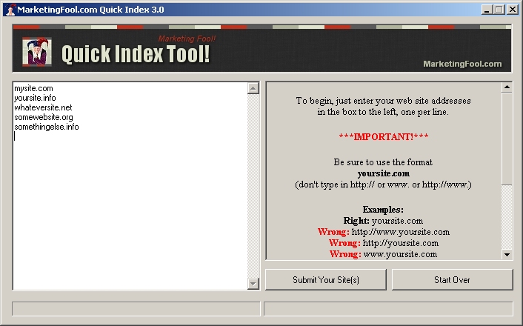Click the "To begin, just enter your web site addresses" line
523x326 pixels.
click(383, 101)
